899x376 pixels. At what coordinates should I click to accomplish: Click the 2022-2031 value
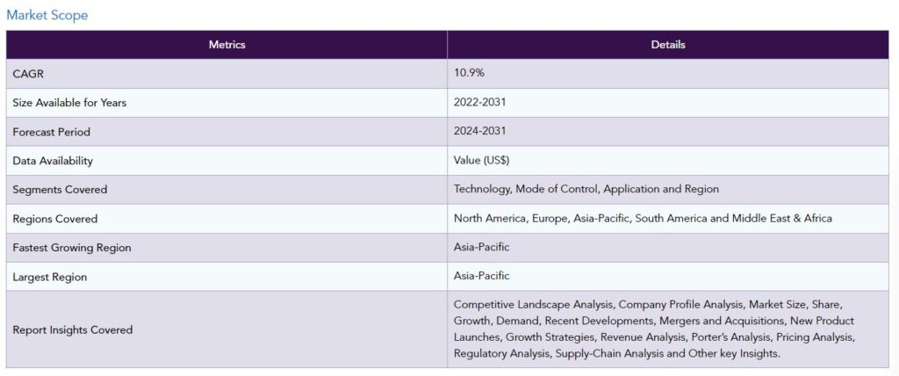click(x=480, y=102)
